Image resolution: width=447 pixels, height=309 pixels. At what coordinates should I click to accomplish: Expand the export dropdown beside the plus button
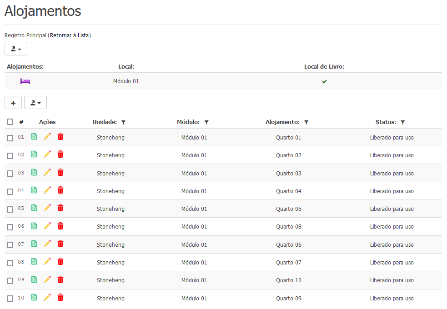(35, 103)
